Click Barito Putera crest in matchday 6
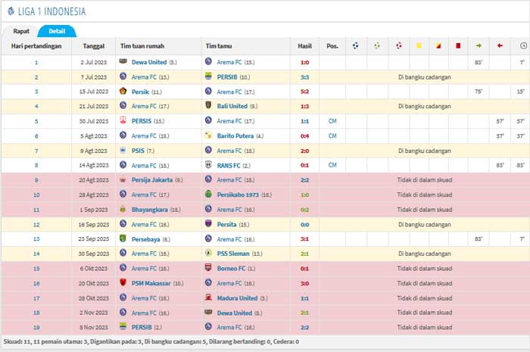This screenshot has height=352, width=530. [208, 136]
